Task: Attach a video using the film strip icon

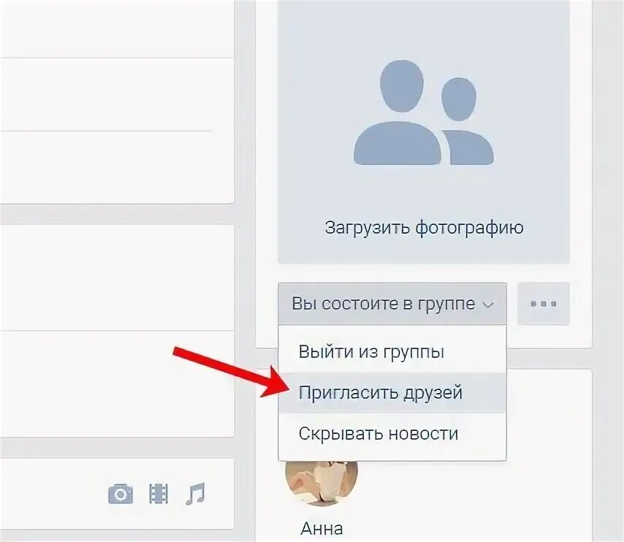Action: point(159,494)
